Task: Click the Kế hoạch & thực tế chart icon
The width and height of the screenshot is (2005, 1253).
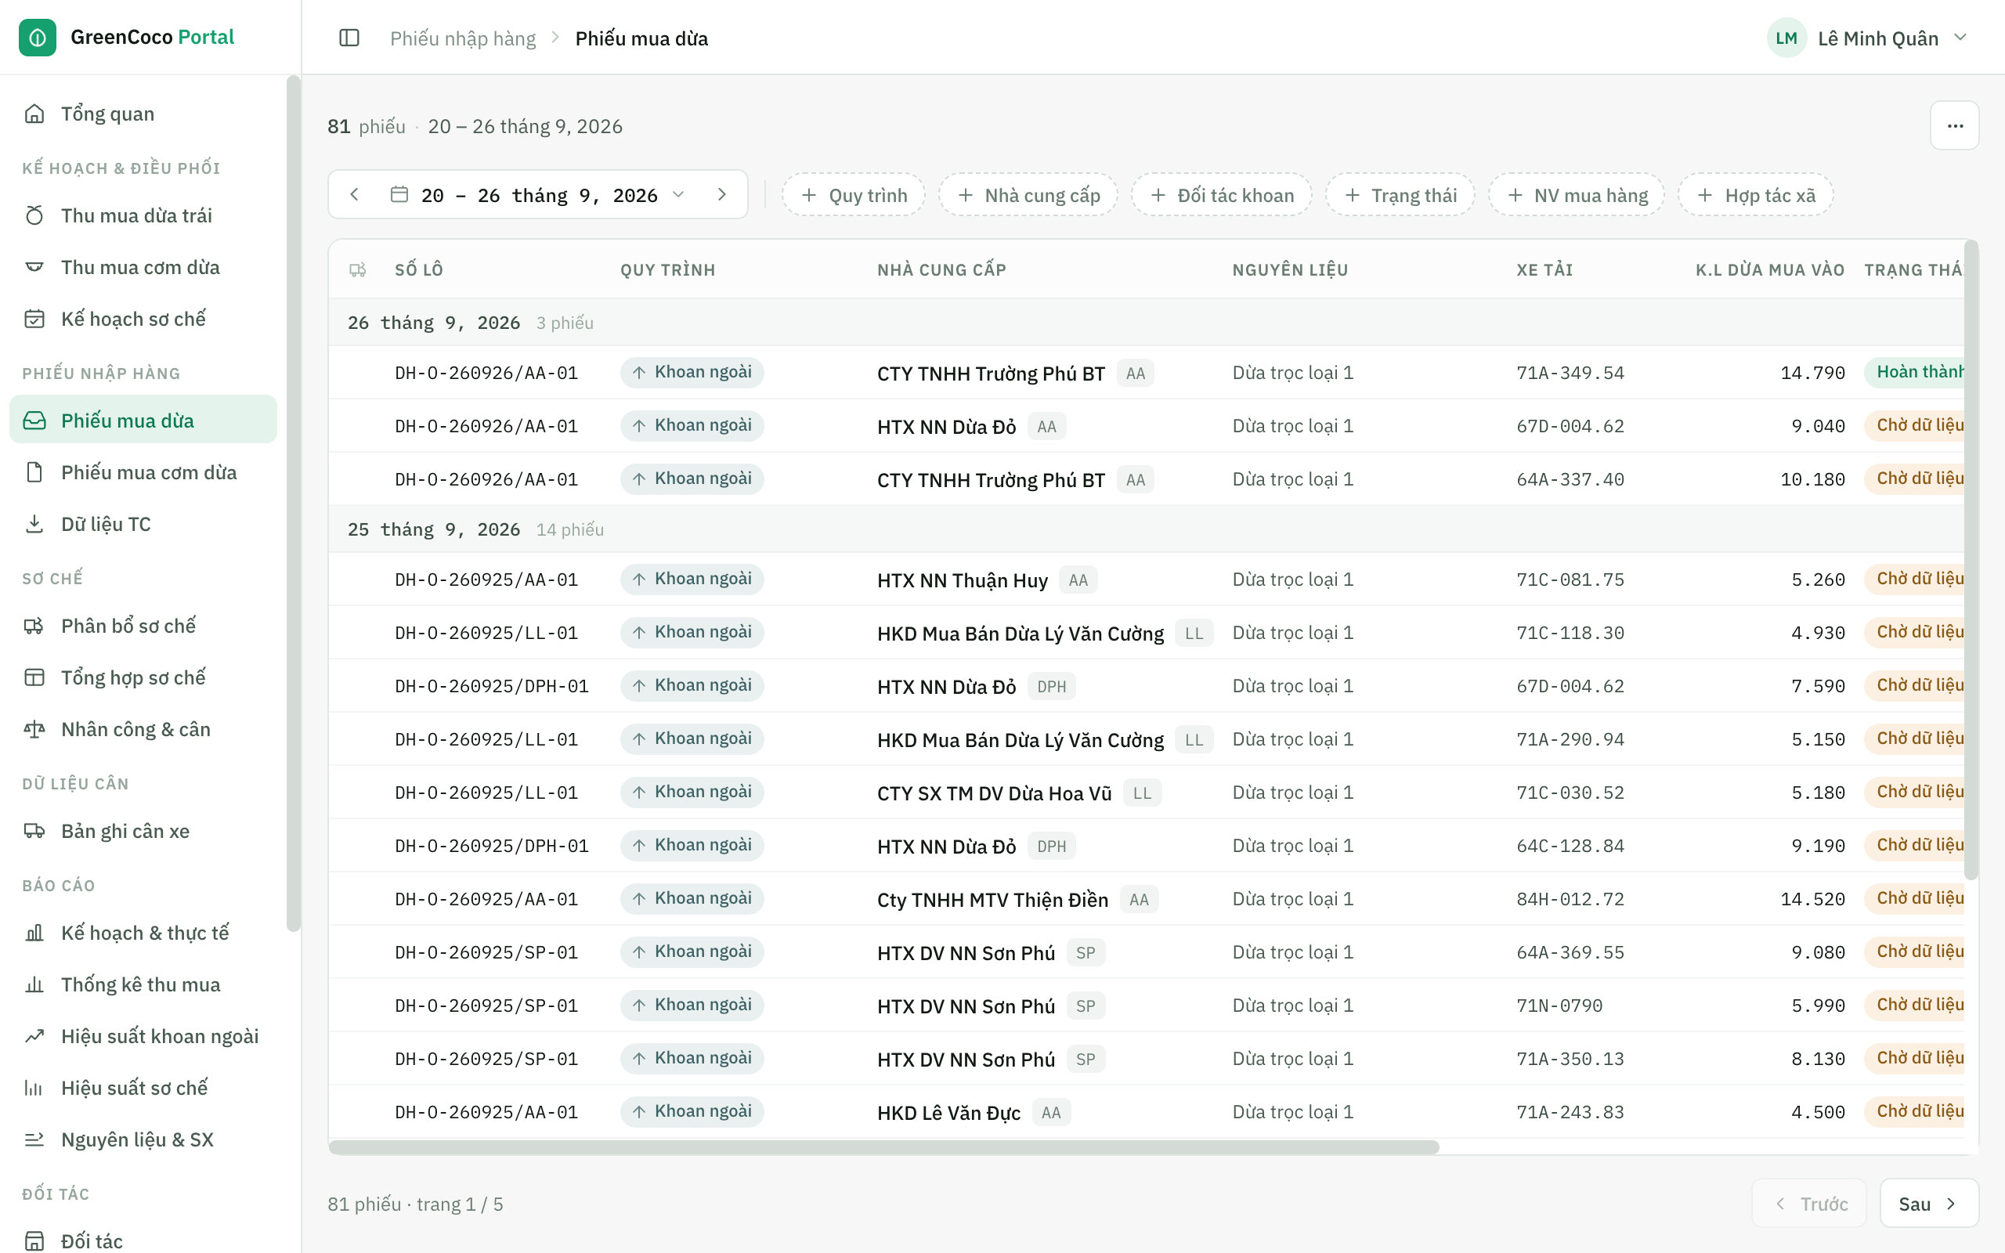Action: (34, 933)
